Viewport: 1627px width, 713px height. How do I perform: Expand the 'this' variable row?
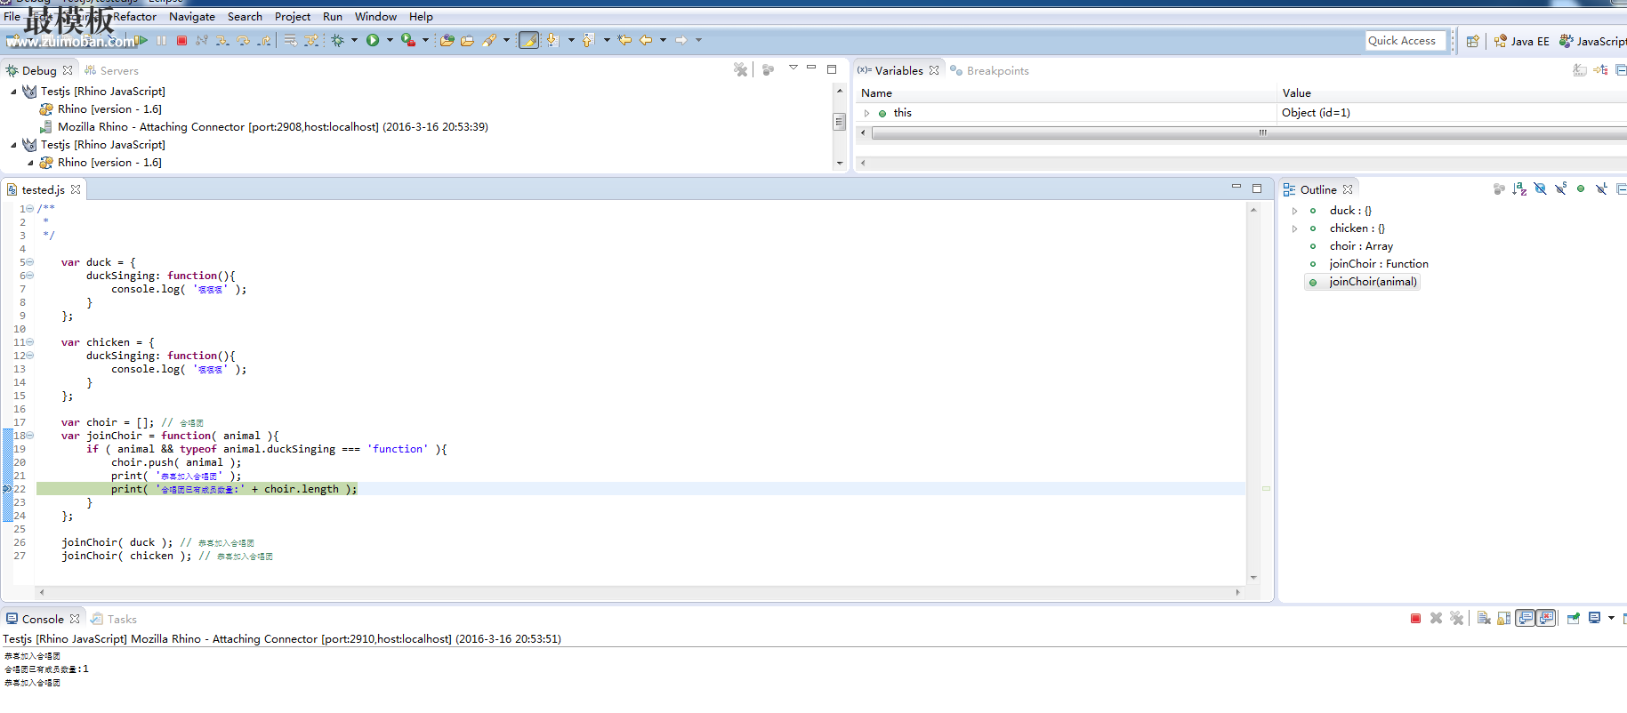867,113
